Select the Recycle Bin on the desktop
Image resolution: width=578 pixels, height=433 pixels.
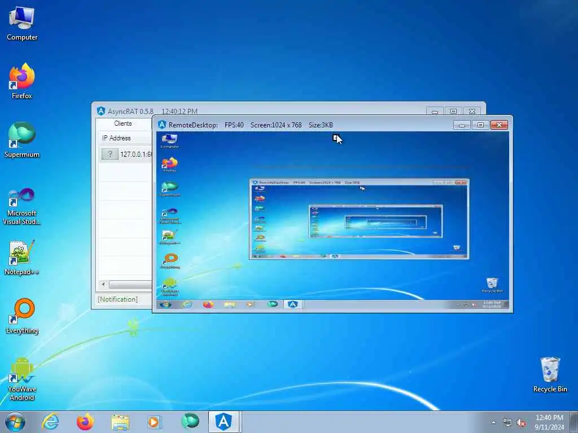(x=550, y=375)
